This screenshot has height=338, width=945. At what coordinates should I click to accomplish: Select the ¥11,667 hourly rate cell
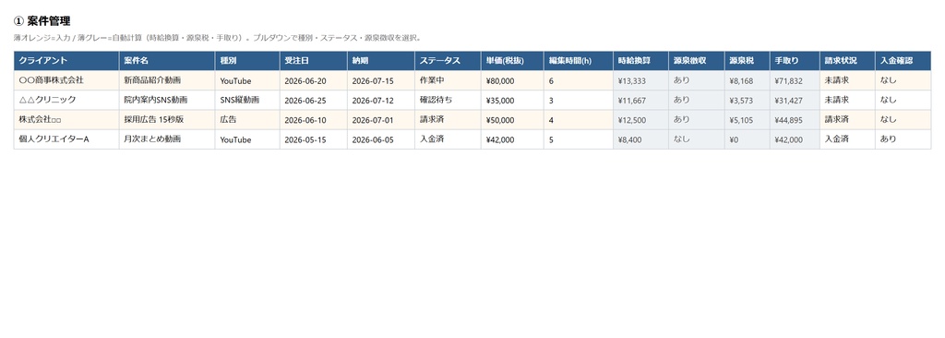[640, 100]
